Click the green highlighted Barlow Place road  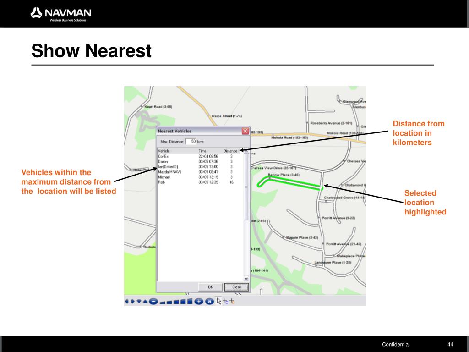pos(294,182)
